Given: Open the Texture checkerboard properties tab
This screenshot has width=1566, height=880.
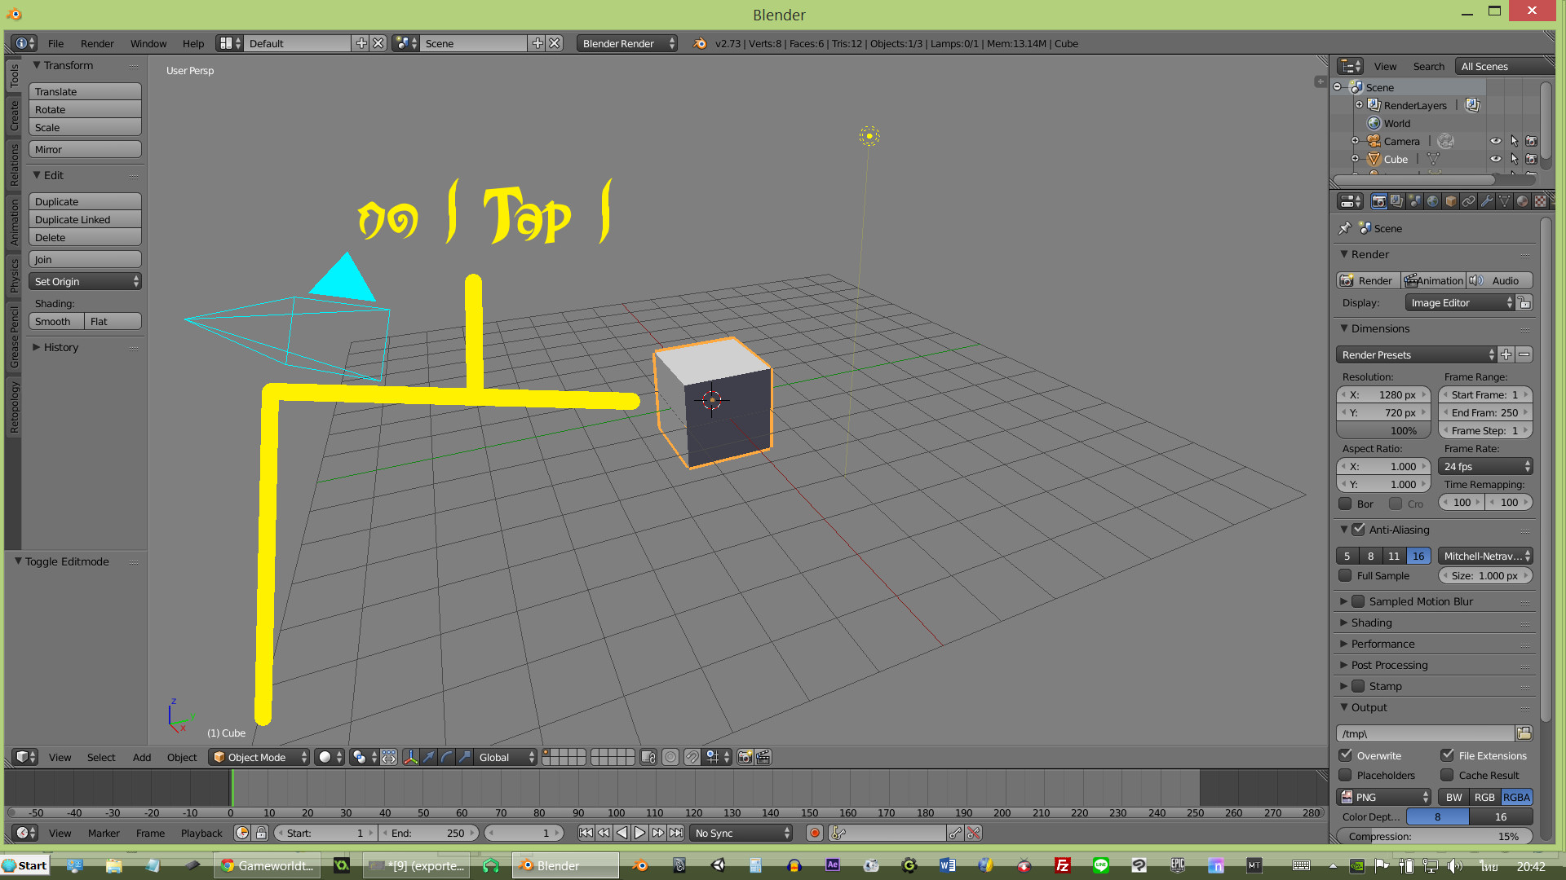Looking at the screenshot, I should (x=1540, y=201).
